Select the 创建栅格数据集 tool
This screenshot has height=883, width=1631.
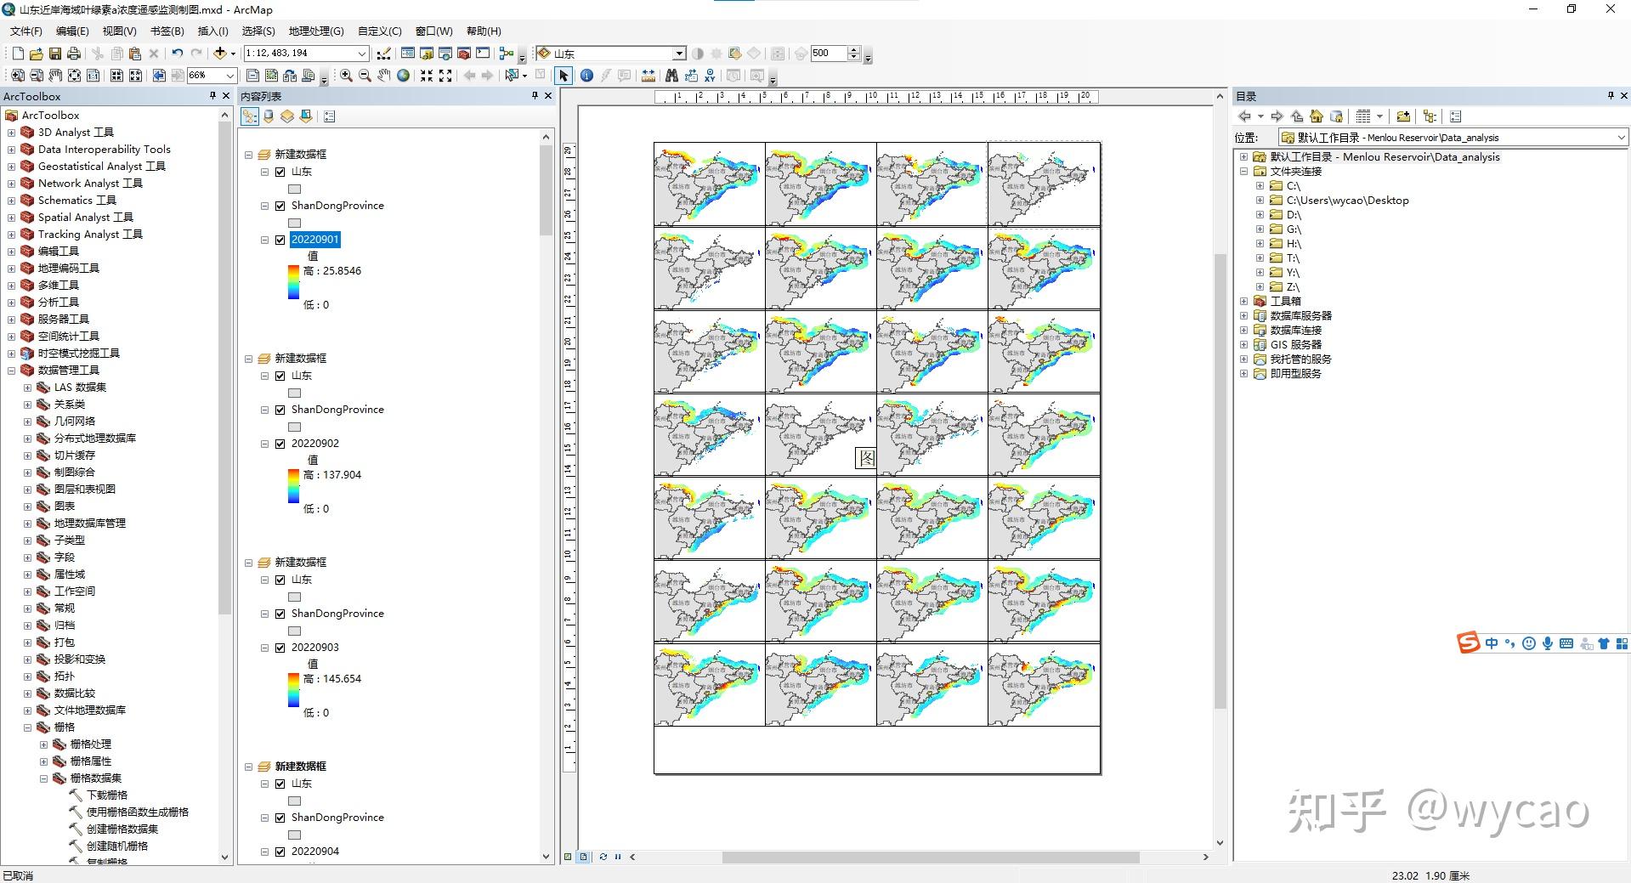coord(122,829)
